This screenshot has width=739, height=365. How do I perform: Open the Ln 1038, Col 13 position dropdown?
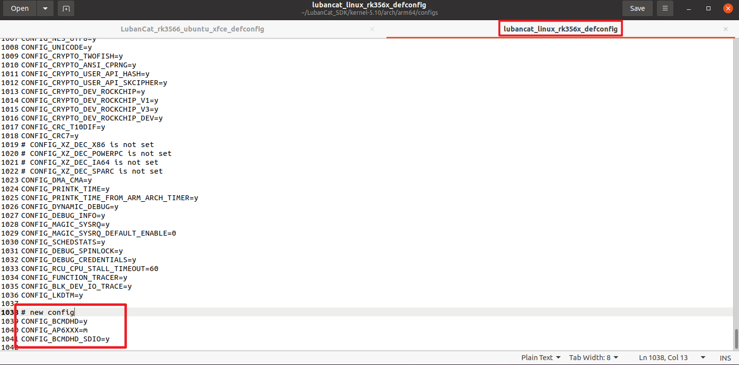672,358
